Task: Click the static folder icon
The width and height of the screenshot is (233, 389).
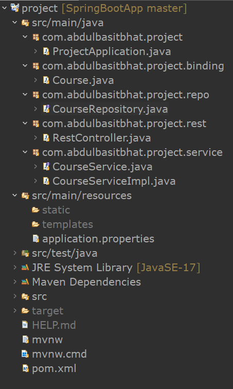Action: (35, 210)
